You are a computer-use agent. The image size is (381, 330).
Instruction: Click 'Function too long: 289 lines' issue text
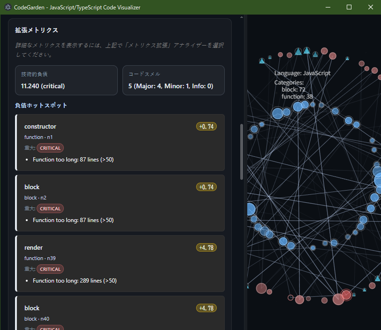(x=75, y=281)
